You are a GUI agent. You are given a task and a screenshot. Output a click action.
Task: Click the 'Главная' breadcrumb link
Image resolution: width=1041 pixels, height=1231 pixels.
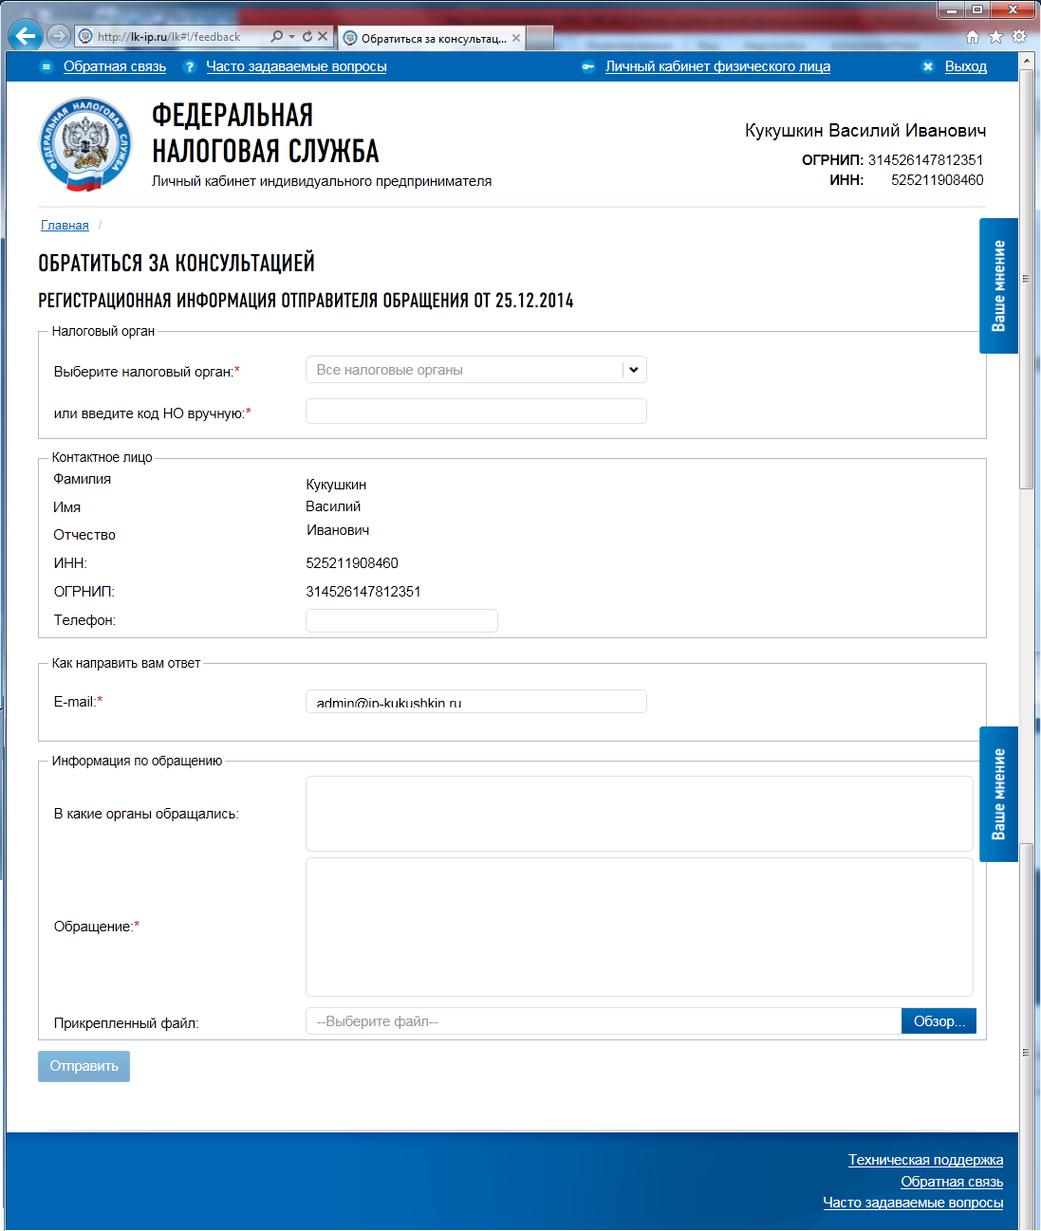click(x=65, y=225)
